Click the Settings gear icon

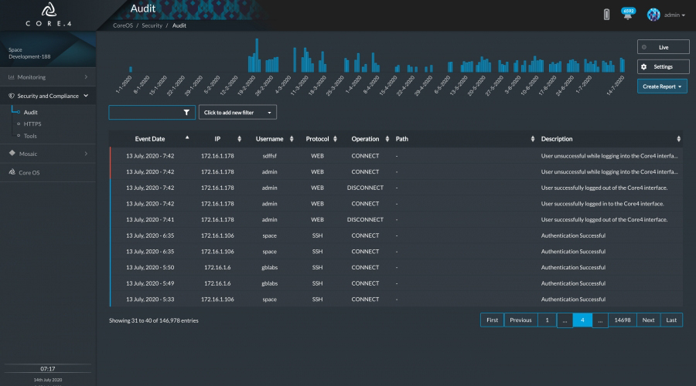click(644, 67)
